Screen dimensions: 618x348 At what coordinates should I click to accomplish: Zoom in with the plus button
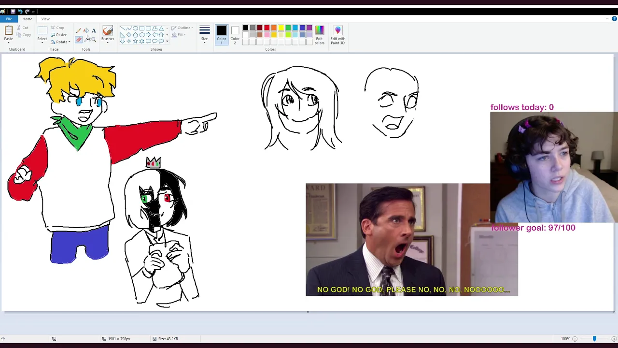tap(614, 339)
